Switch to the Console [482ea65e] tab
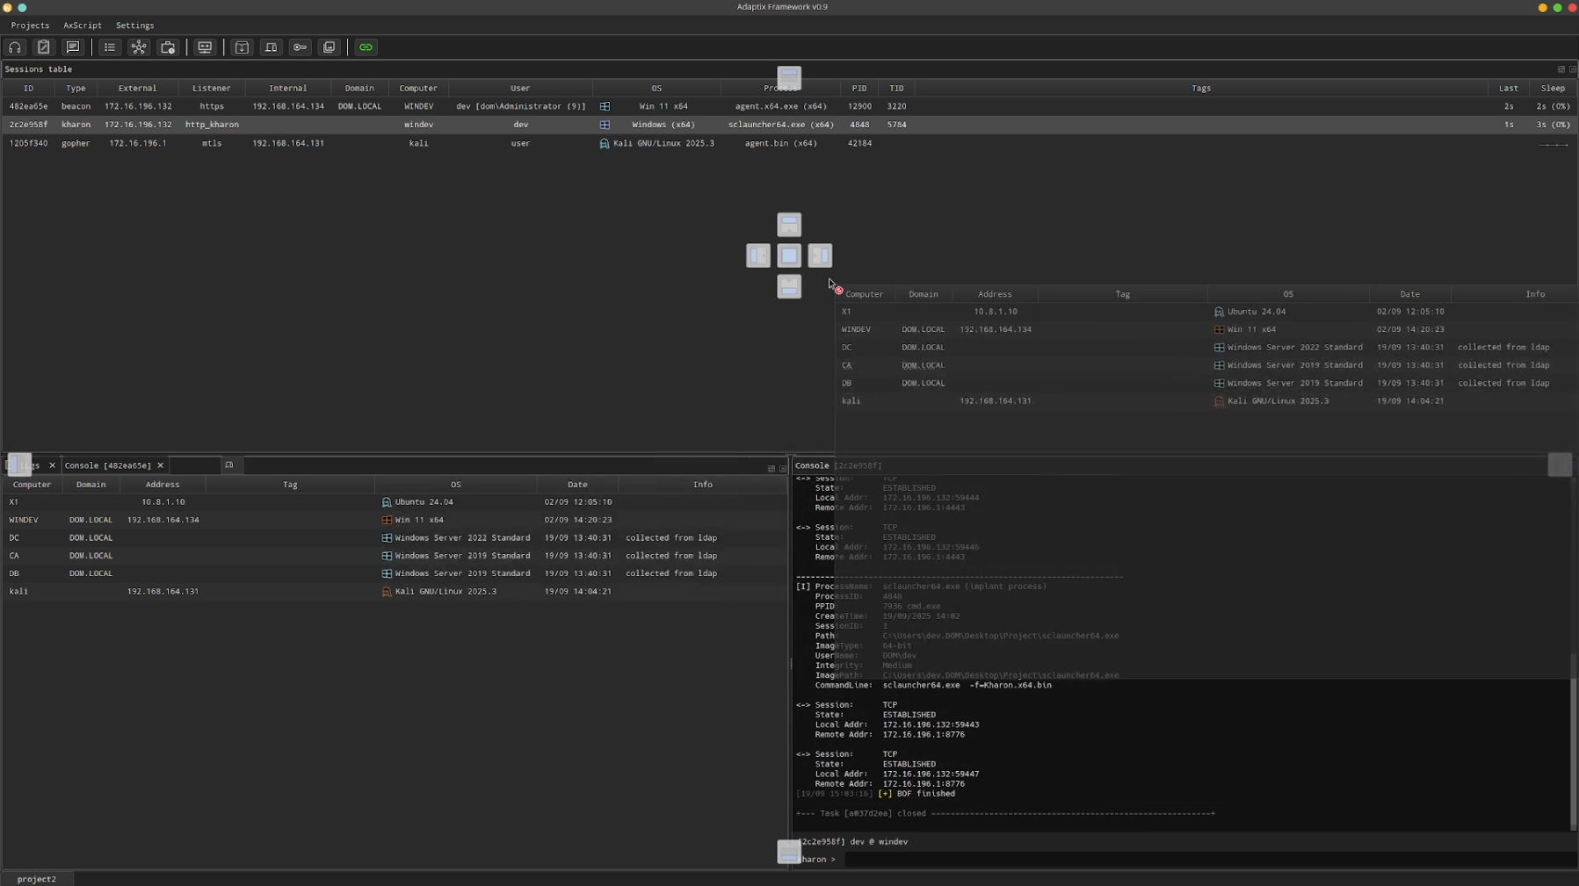The height and width of the screenshot is (886, 1579). point(107,465)
